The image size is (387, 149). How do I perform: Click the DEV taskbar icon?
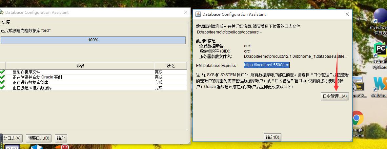(12, 147)
